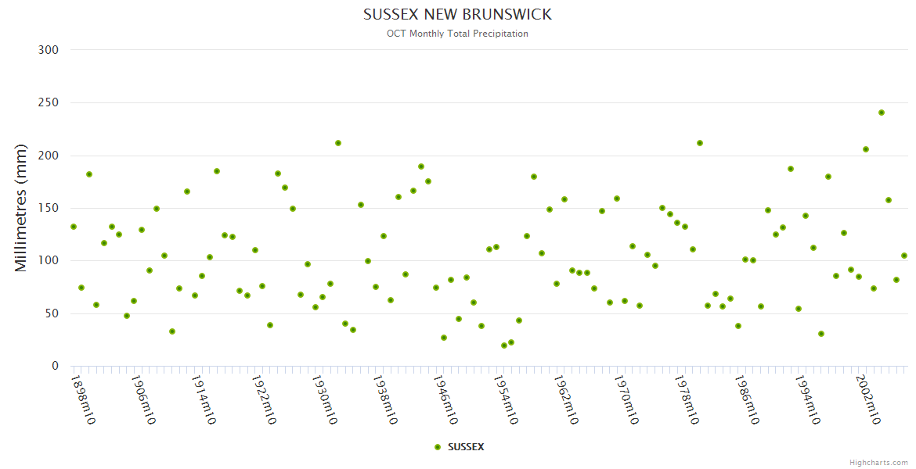Click the 212 mm point in the early 1930s
The width and height of the screenshot is (916, 469).
point(338,143)
